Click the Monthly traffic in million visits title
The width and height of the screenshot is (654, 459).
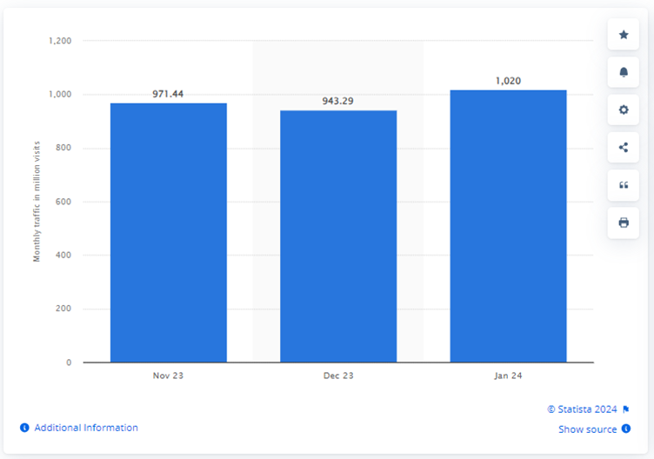click(x=37, y=202)
